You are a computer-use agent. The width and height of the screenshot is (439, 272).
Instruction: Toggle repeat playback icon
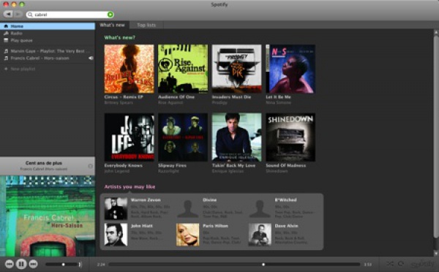click(401, 264)
